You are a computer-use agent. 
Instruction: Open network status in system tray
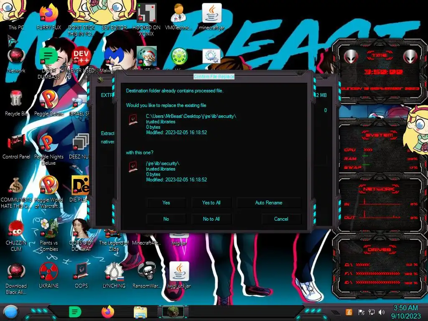pos(372,312)
